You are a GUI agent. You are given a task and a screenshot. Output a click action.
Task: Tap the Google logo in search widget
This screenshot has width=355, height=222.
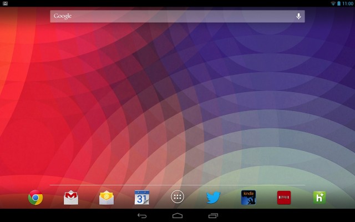[x=63, y=16]
